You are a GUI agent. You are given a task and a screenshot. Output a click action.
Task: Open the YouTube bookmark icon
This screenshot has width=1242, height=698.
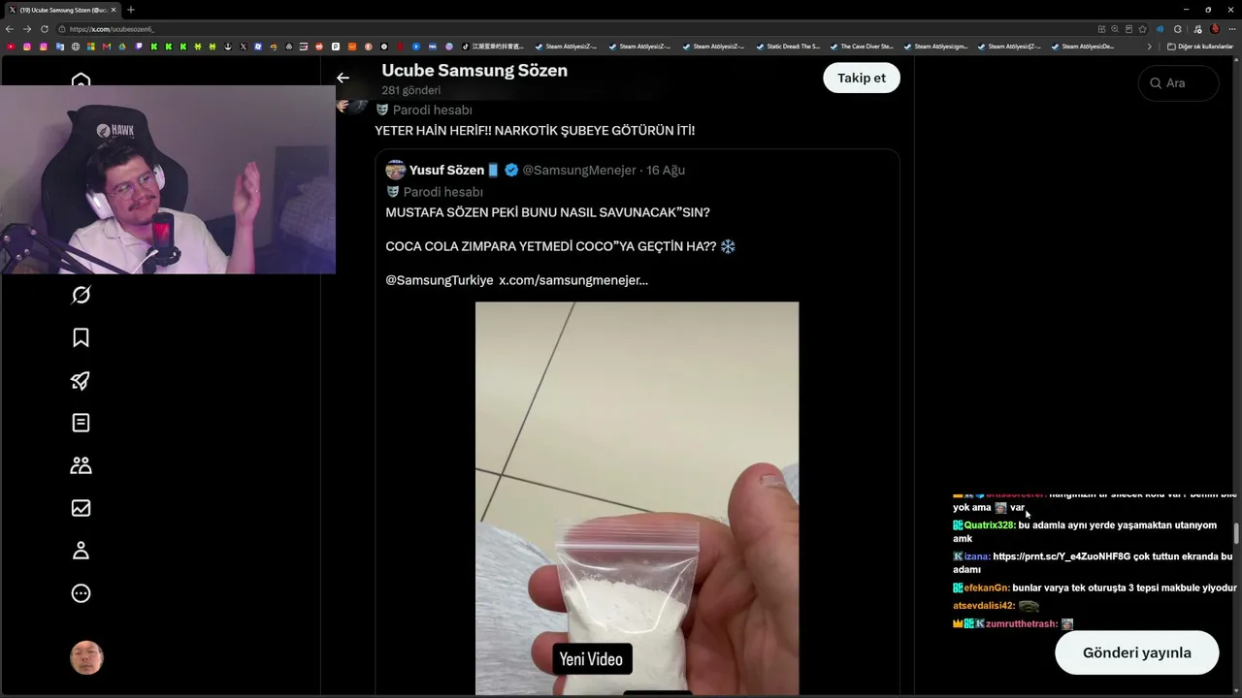(11, 47)
